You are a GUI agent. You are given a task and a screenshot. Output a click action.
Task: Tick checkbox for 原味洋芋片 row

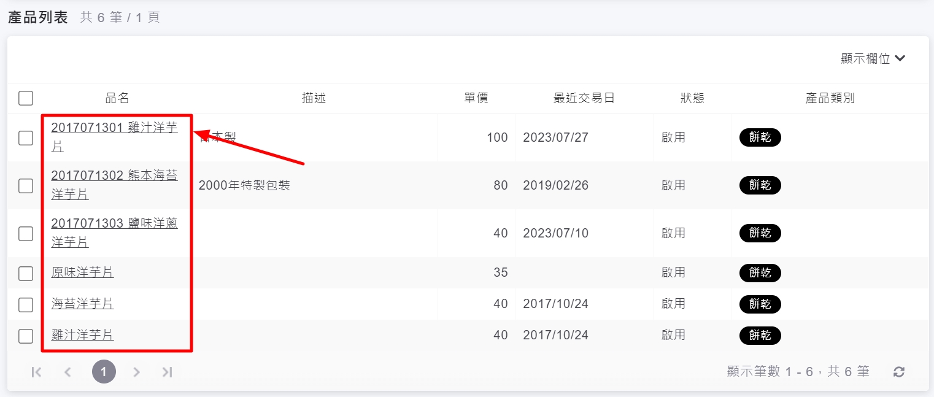coord(26,273)
